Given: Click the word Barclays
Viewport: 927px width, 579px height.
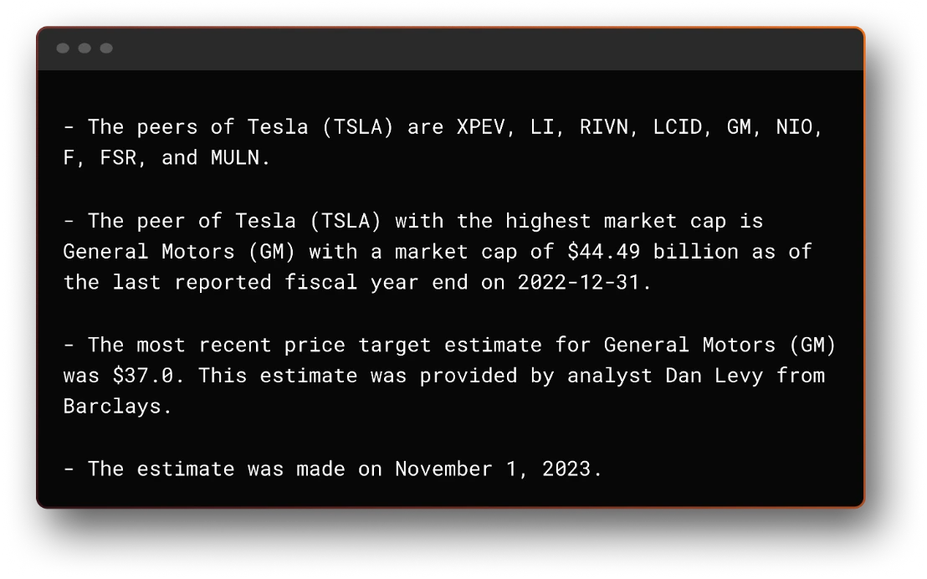Looking at the screenshot, I should (x=112, y=406).
